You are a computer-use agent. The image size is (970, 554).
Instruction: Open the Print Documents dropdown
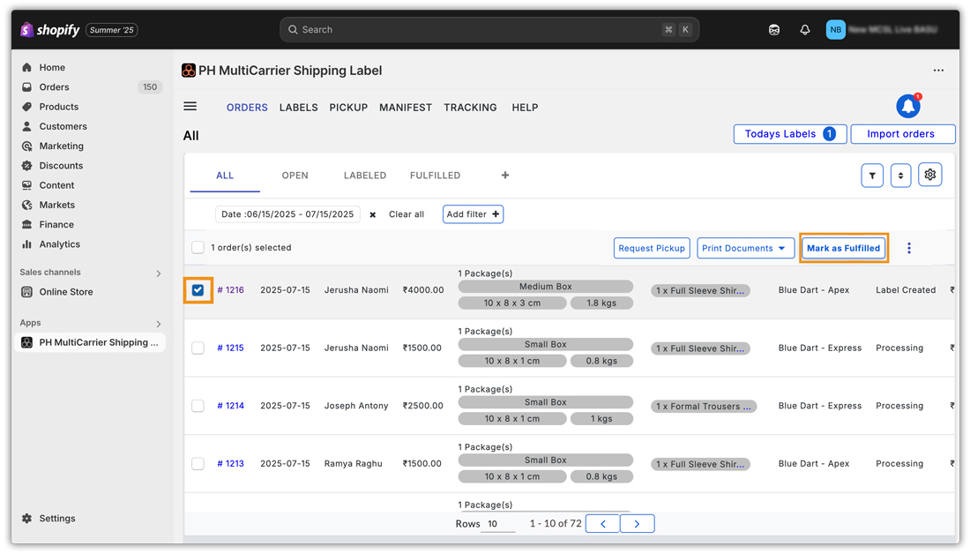point(745,248)
